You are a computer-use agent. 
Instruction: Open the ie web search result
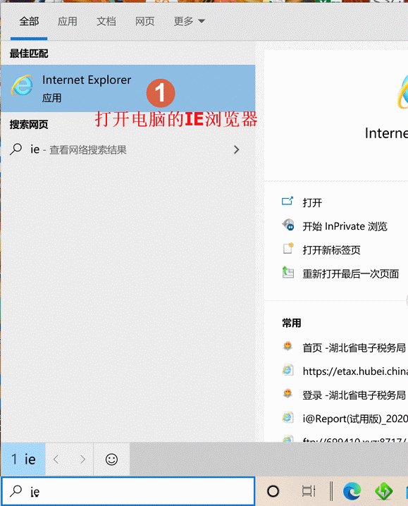click(x=128, y=149)
